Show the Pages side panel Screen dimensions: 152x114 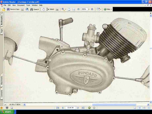point(2,31)
